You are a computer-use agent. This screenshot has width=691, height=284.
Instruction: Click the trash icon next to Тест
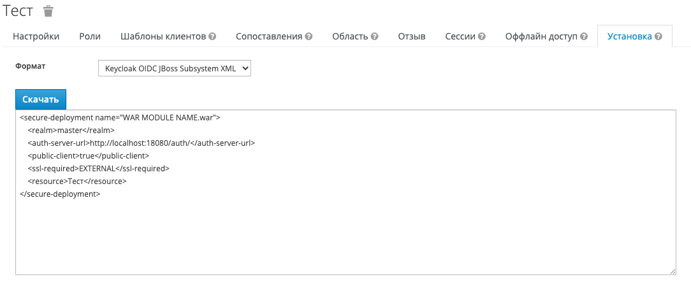pos(48,11)
